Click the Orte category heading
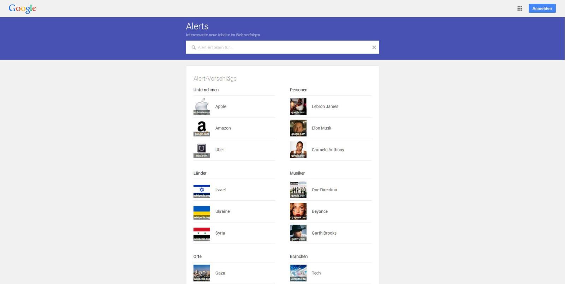565x284 pixels. click(197, 256)
